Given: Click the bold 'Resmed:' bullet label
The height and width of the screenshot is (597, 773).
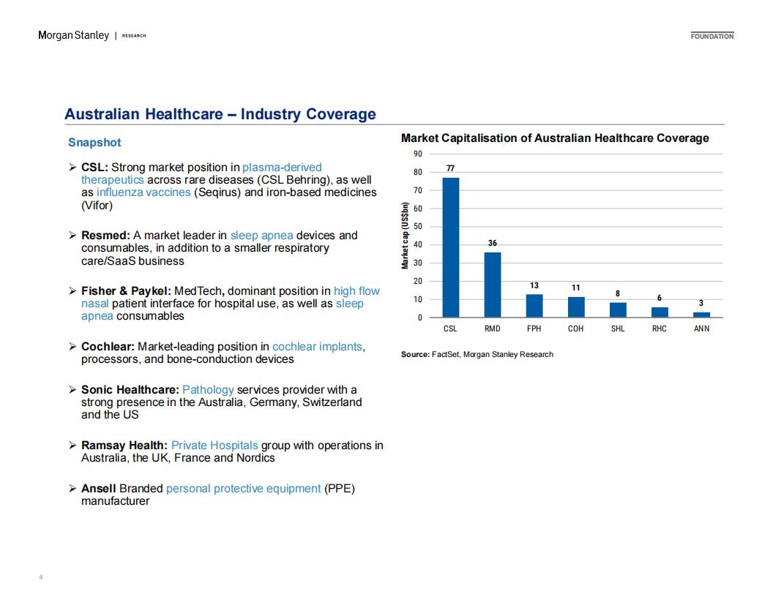Looking at the screenshot, I should (105, 236).
